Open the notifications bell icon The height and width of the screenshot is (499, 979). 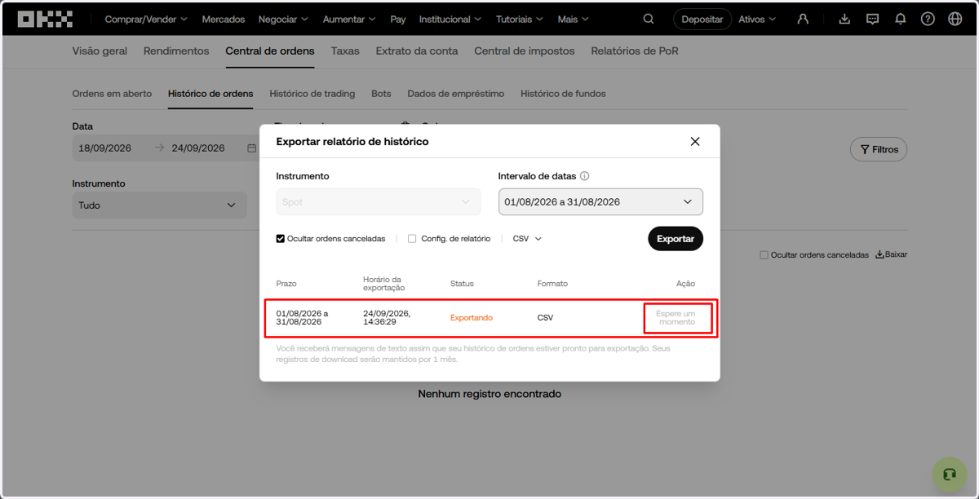pyautogui.click(x=900, y=19)
